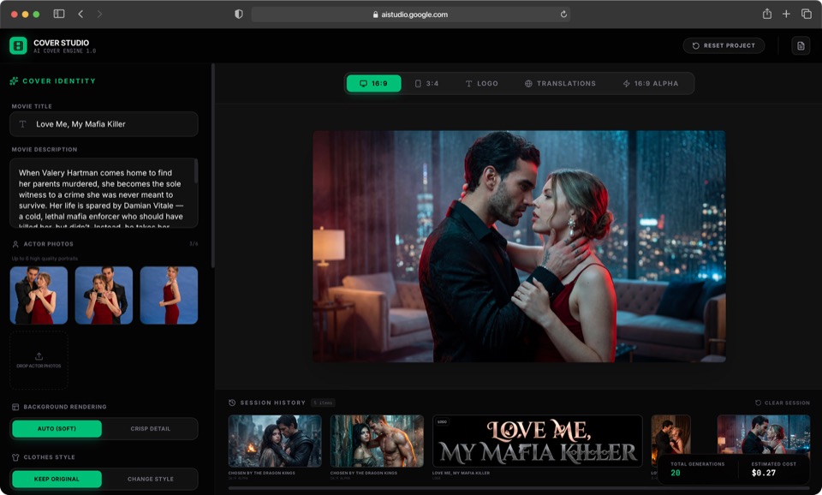This screenshot has height=495, width=822.
Task: Open the Translations tab
Action: [560, 83]
